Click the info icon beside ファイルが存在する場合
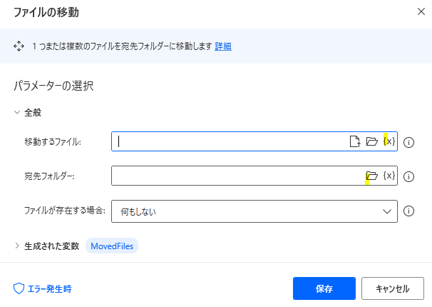The height and width of the screenshot is (307, 432). [x=409, y=211]
